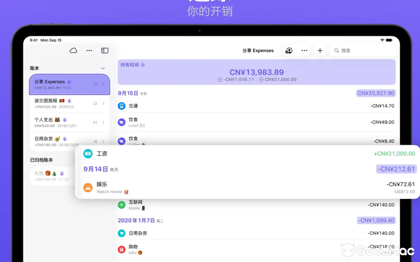Click the 互联网 Wi-Fi icon on the Mobile entry
Image resolution: width=420 pixels, height=262 pixels.
(x=121, y=205)
